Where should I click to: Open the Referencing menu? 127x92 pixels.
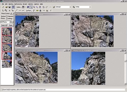click(x=18, y=4)
